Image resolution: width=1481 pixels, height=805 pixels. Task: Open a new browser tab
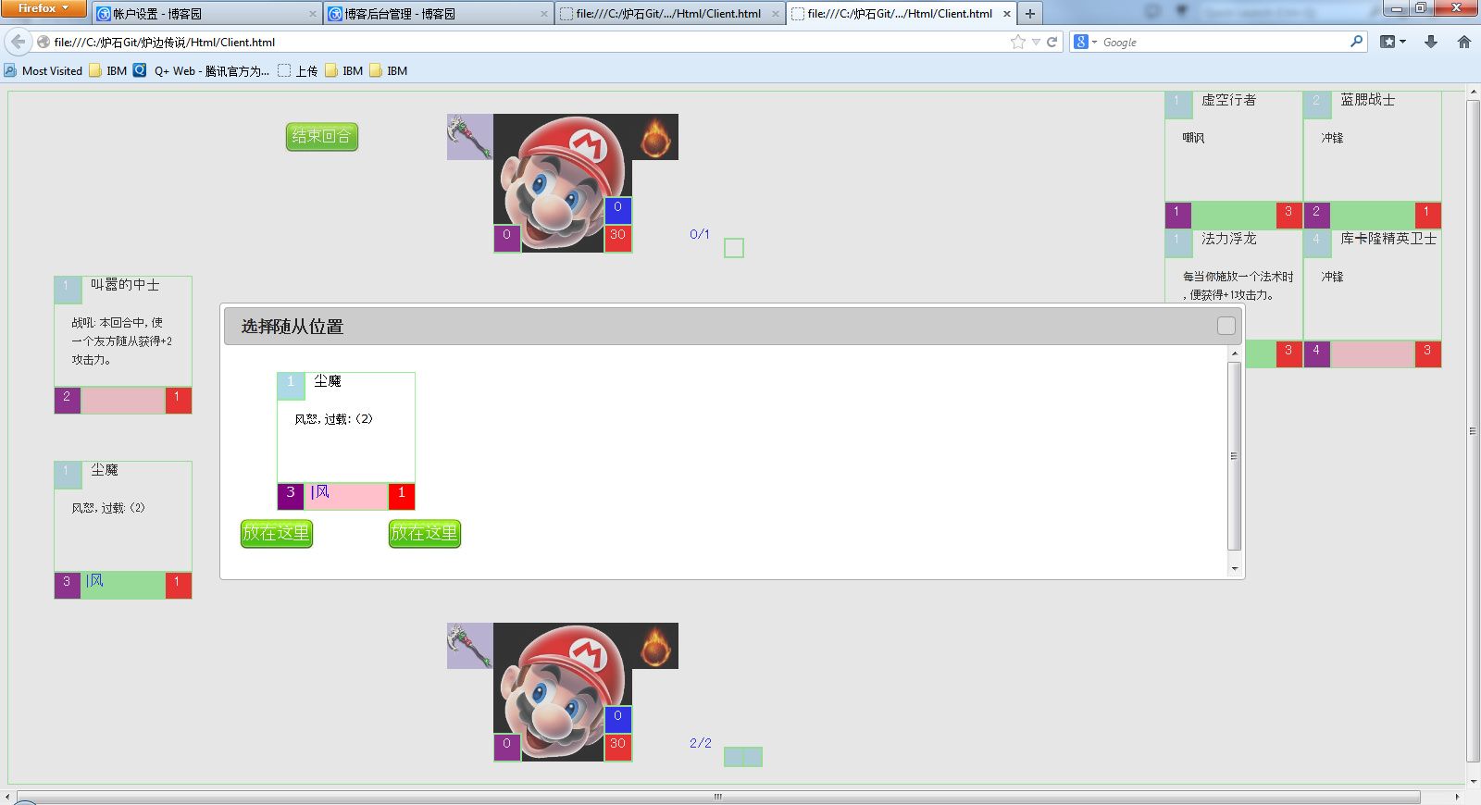(x=1030, y=14)
